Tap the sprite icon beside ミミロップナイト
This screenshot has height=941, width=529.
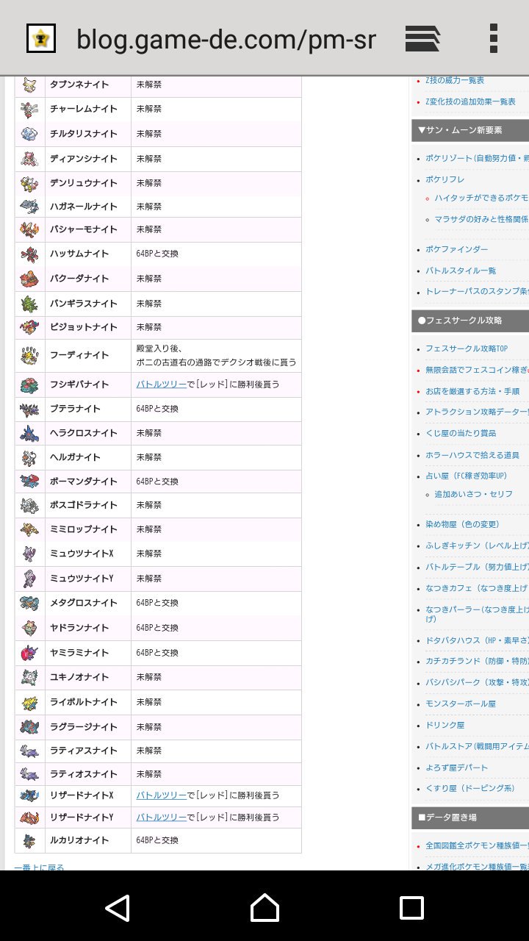tap(29, 529)
